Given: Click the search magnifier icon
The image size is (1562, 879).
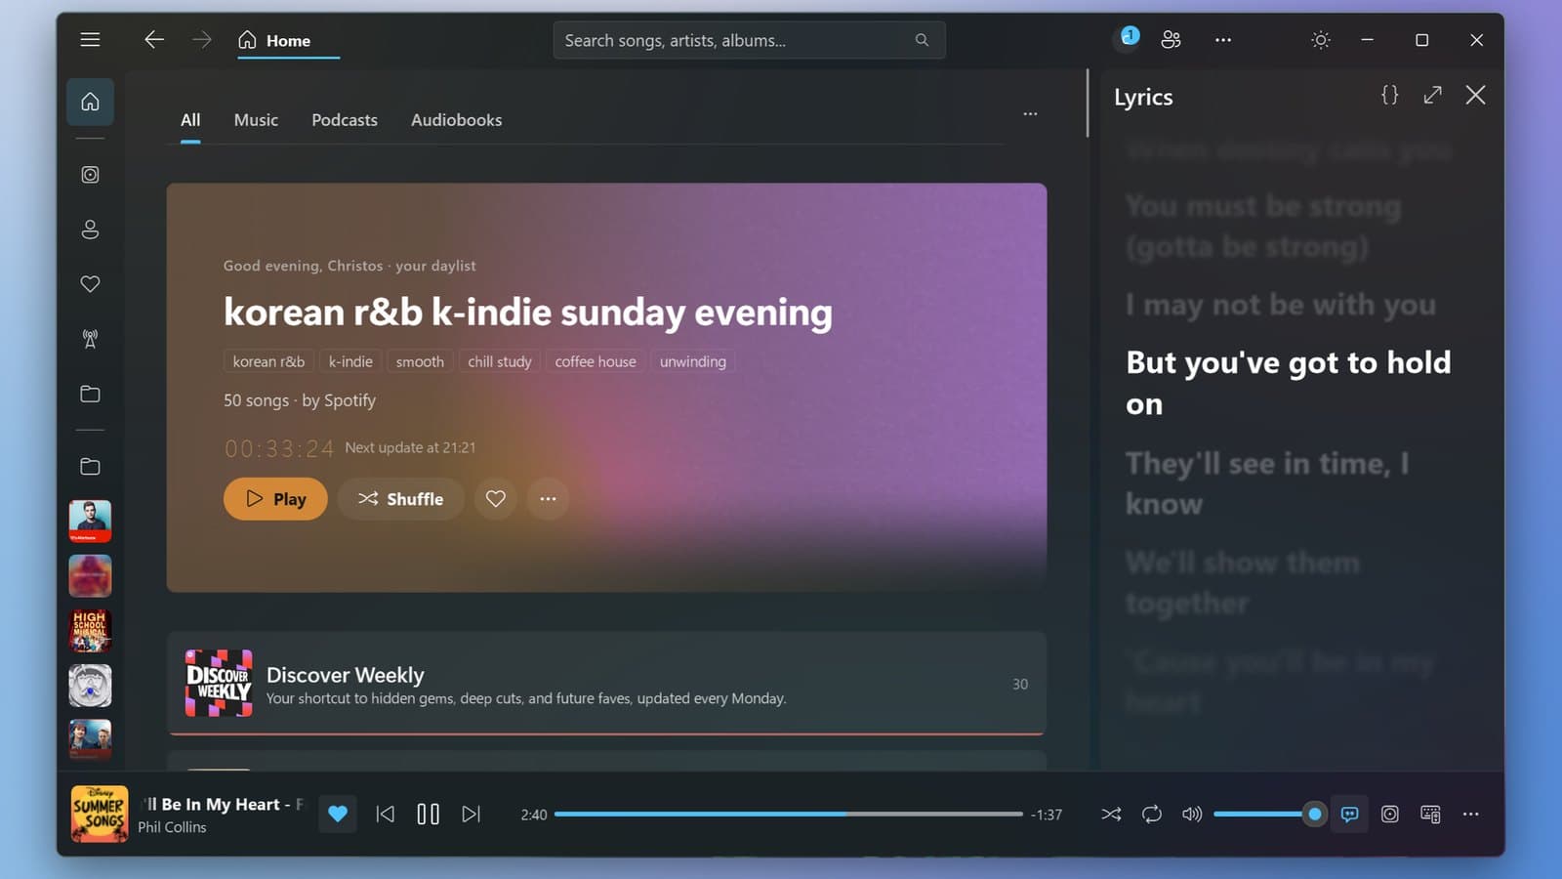Looking at the screenshot, I should point(922,40).
